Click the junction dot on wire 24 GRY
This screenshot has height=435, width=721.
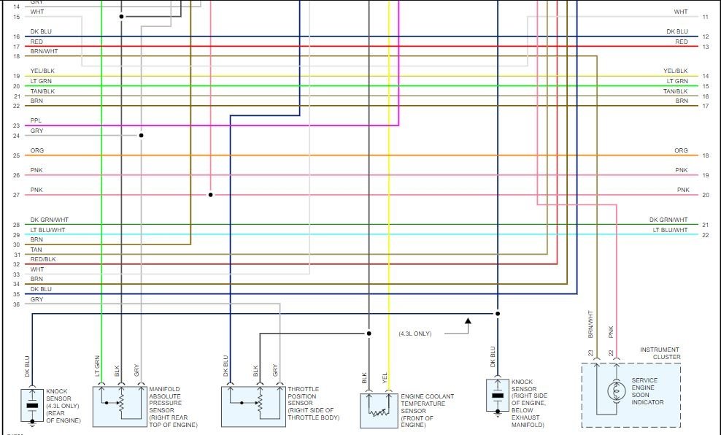(141, 135)
